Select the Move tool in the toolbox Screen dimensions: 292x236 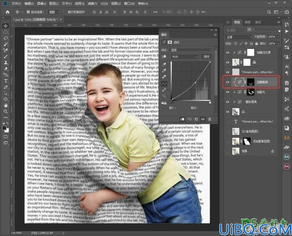tap(5, 26)
